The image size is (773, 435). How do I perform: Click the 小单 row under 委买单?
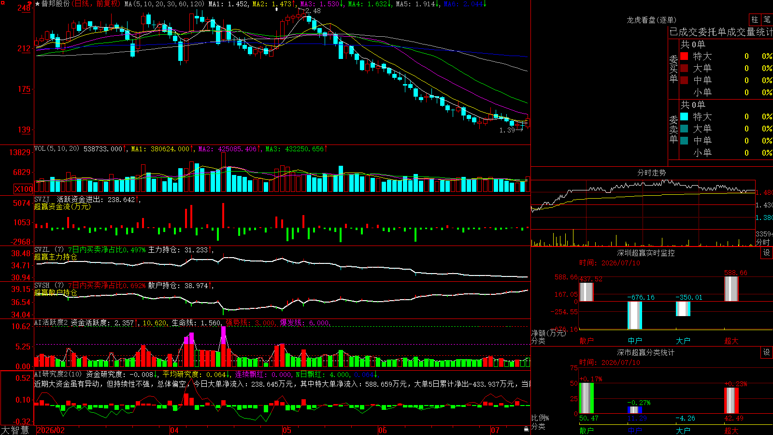click(726, 92)
